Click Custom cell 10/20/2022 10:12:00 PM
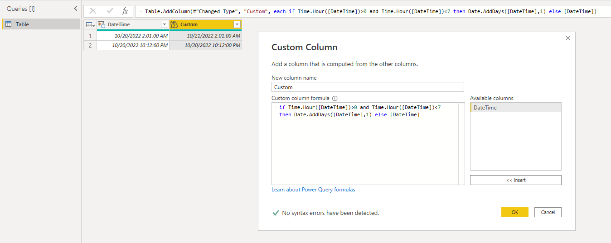The height and width of the screenshot is (243, 611). tap(205, 45)
